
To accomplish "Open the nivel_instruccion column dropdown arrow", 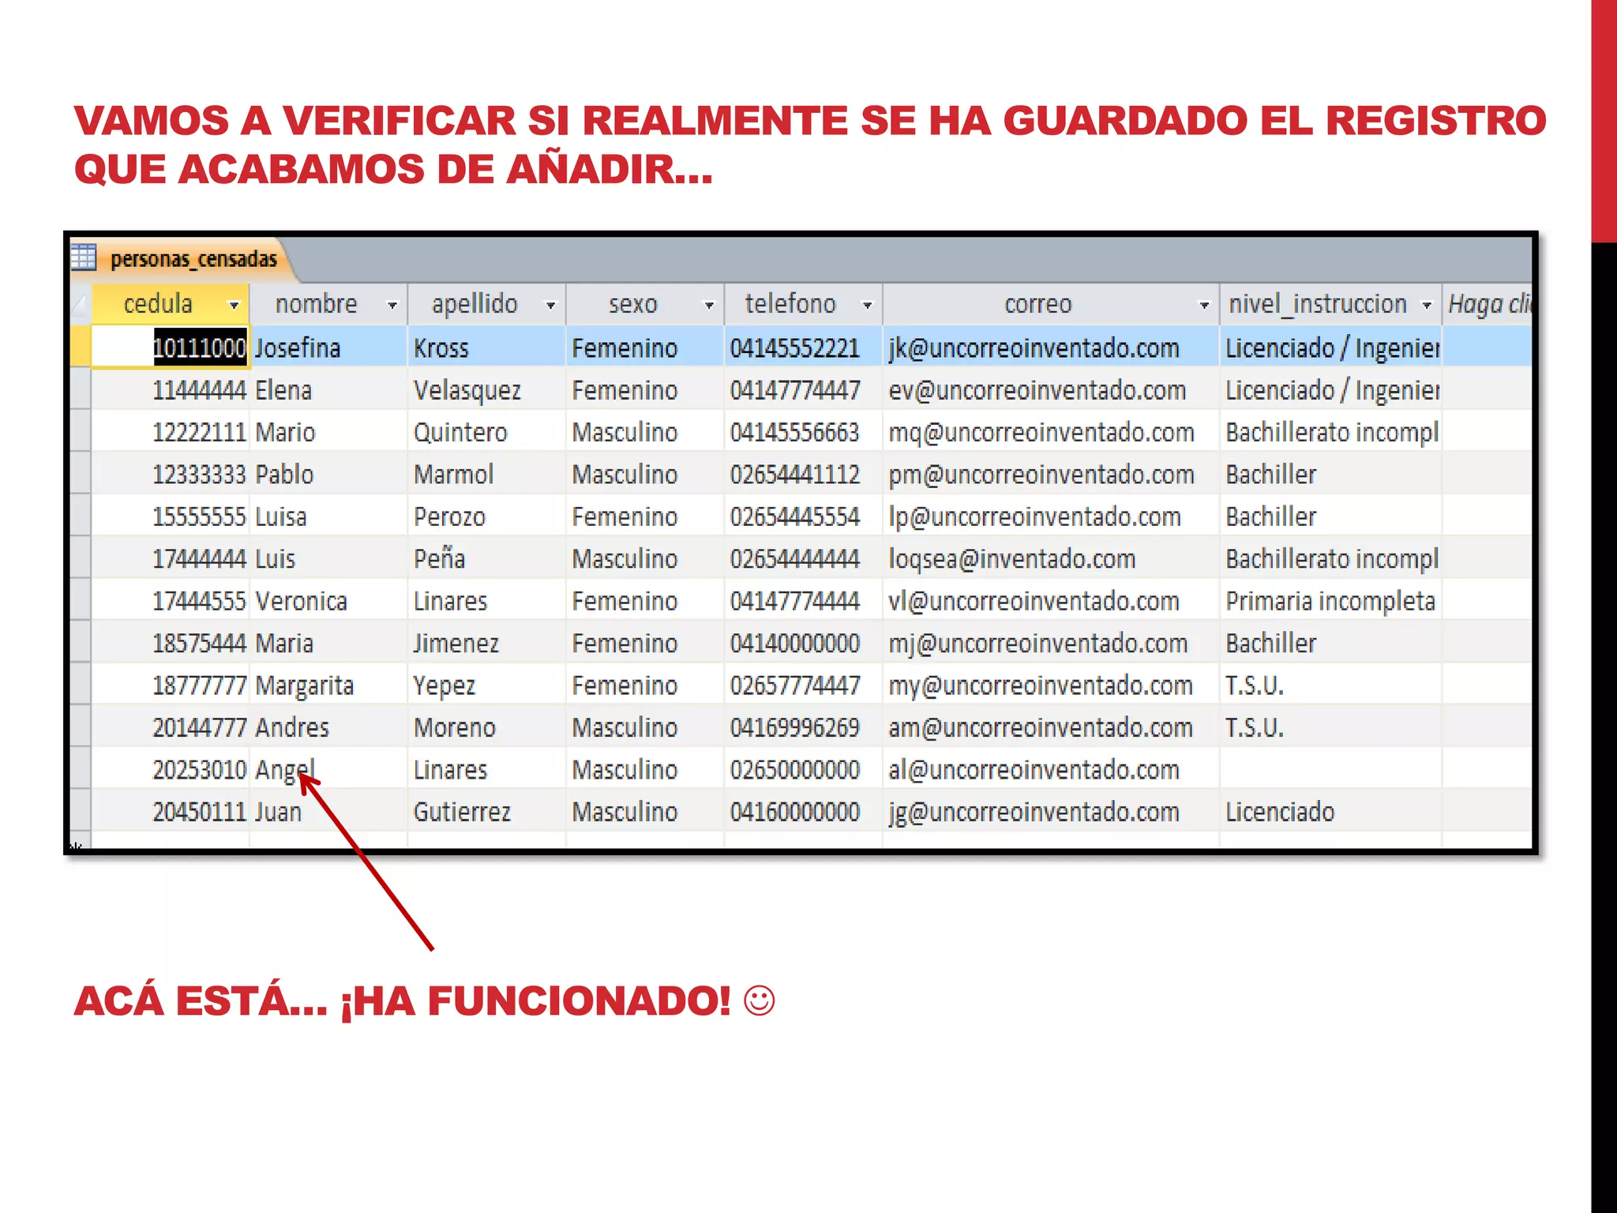I will [x=1427, y=305].
